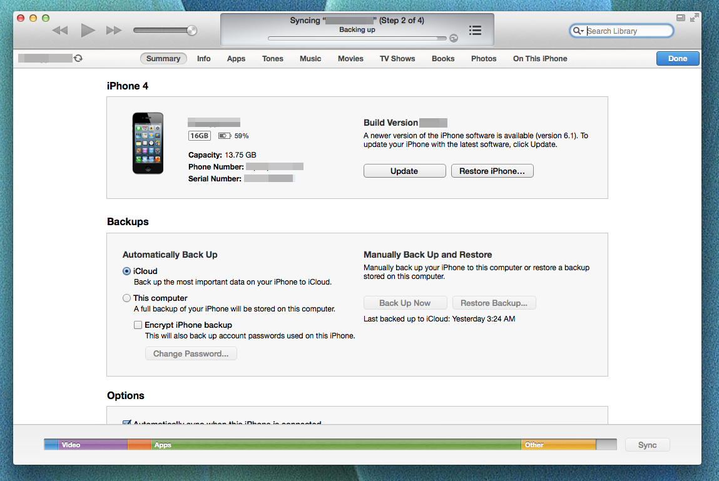Open the Up Next list icon
This screenshot has width=719, height=481.
[475, 30]
